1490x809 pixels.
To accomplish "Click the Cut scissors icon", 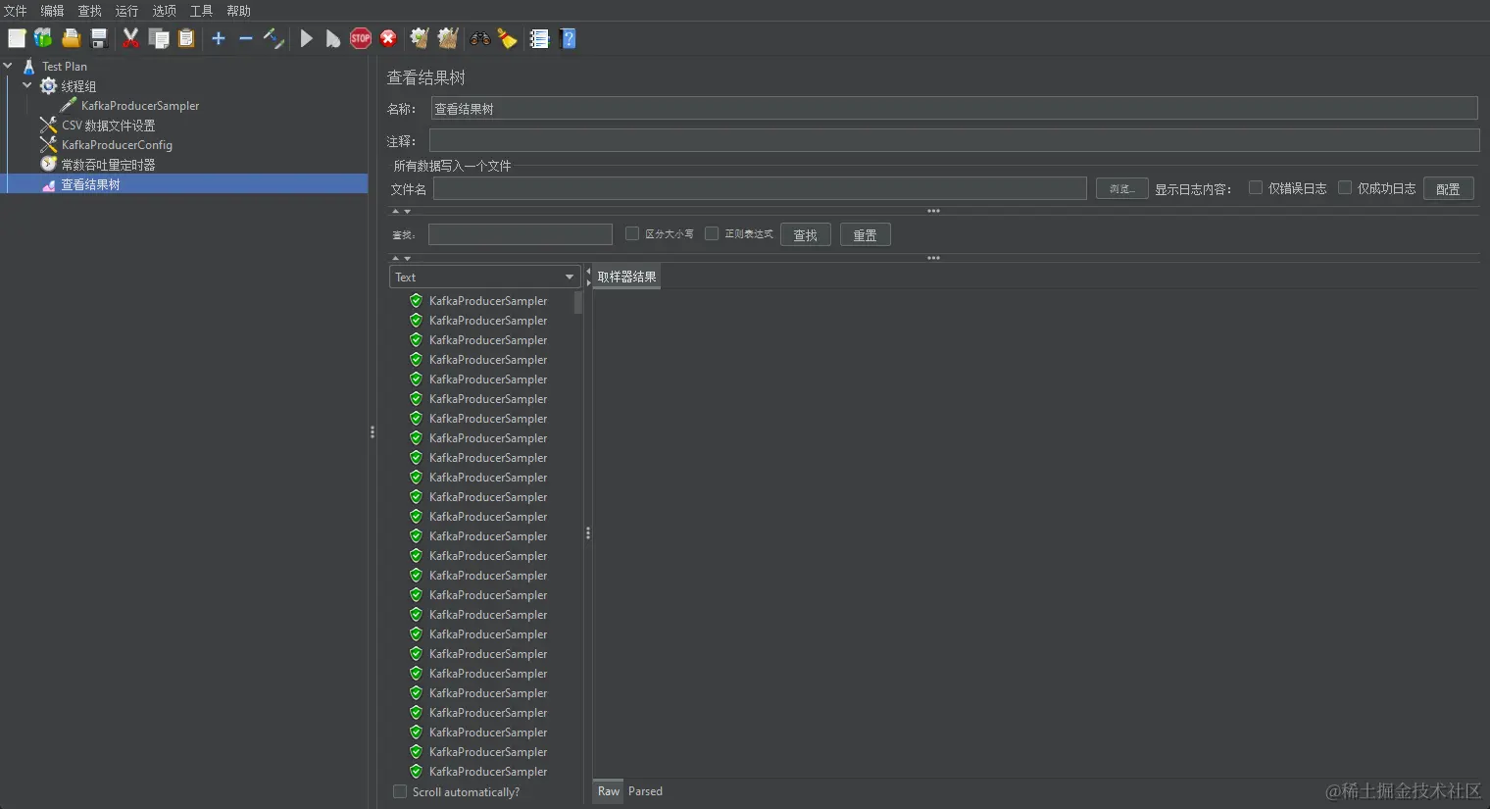I will [130, 38].
